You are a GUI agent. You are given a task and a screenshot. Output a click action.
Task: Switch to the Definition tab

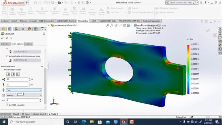click(x=5, y=44)
